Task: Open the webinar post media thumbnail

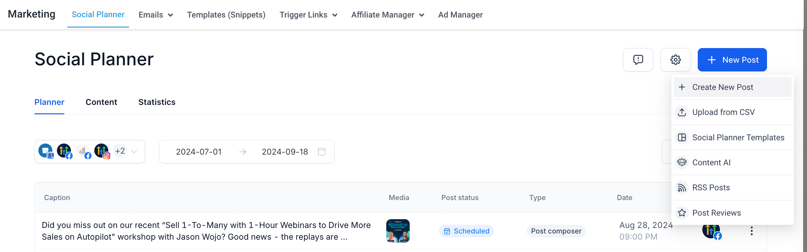Action: [398, 231]
